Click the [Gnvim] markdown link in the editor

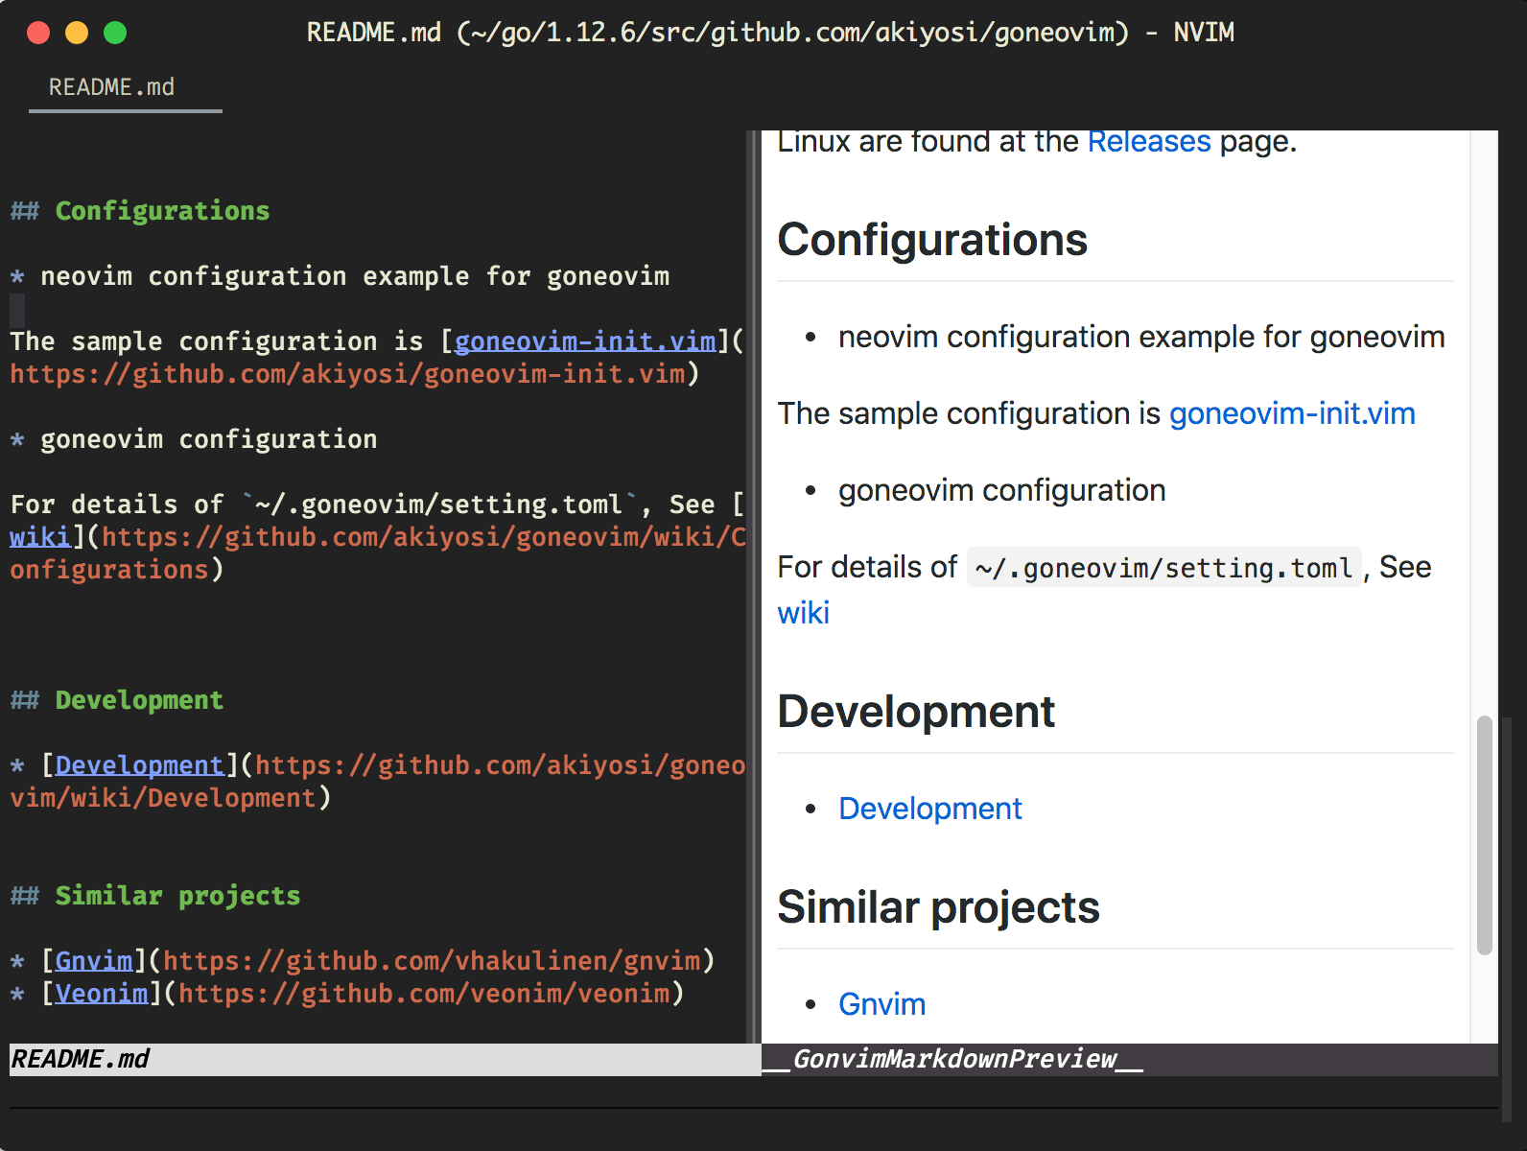click(x=94, y=961)
